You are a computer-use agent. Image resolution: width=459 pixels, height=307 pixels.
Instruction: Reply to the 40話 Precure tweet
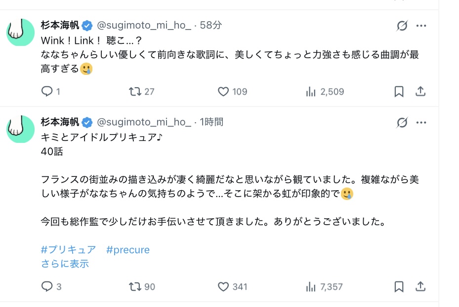pyautogui.click(x=47, y=286)
